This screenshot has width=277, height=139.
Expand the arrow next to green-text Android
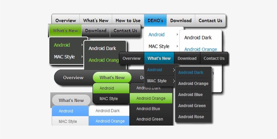pyautogui.click(x=82, y=45)
